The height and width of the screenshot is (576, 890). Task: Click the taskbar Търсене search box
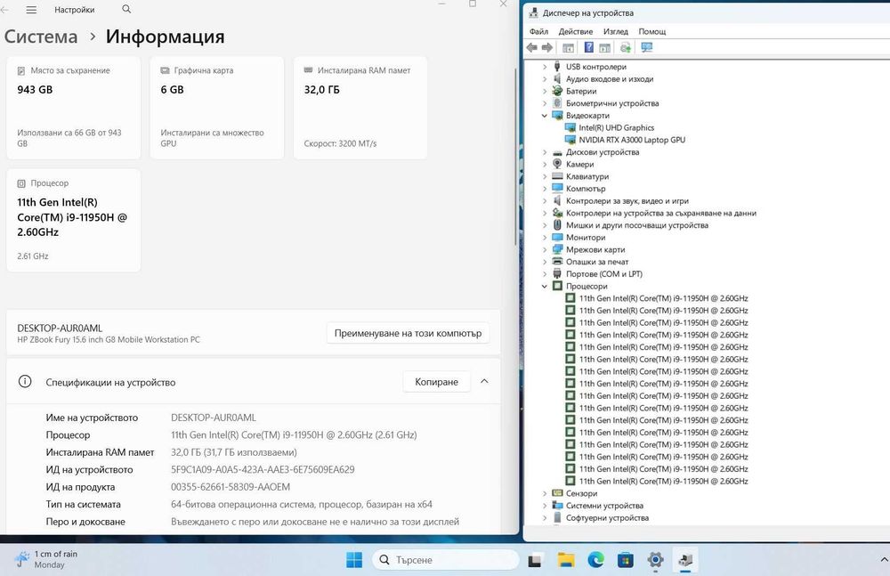pos(446,560)
